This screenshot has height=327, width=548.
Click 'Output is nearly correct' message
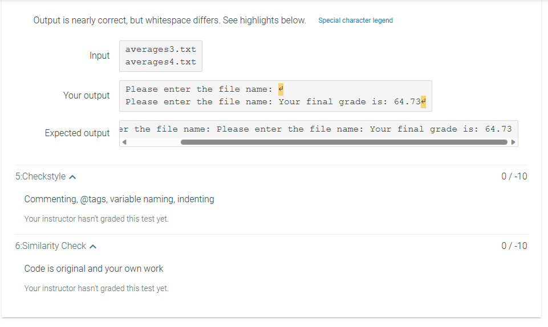click(x=169, y=21)
